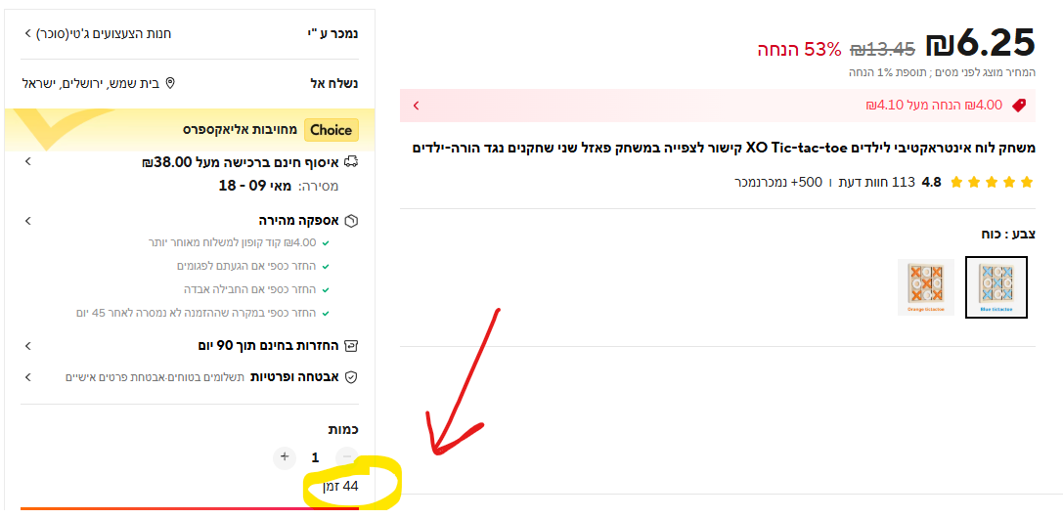Decrease quantity with the minus button

click(x=347, y=457)
